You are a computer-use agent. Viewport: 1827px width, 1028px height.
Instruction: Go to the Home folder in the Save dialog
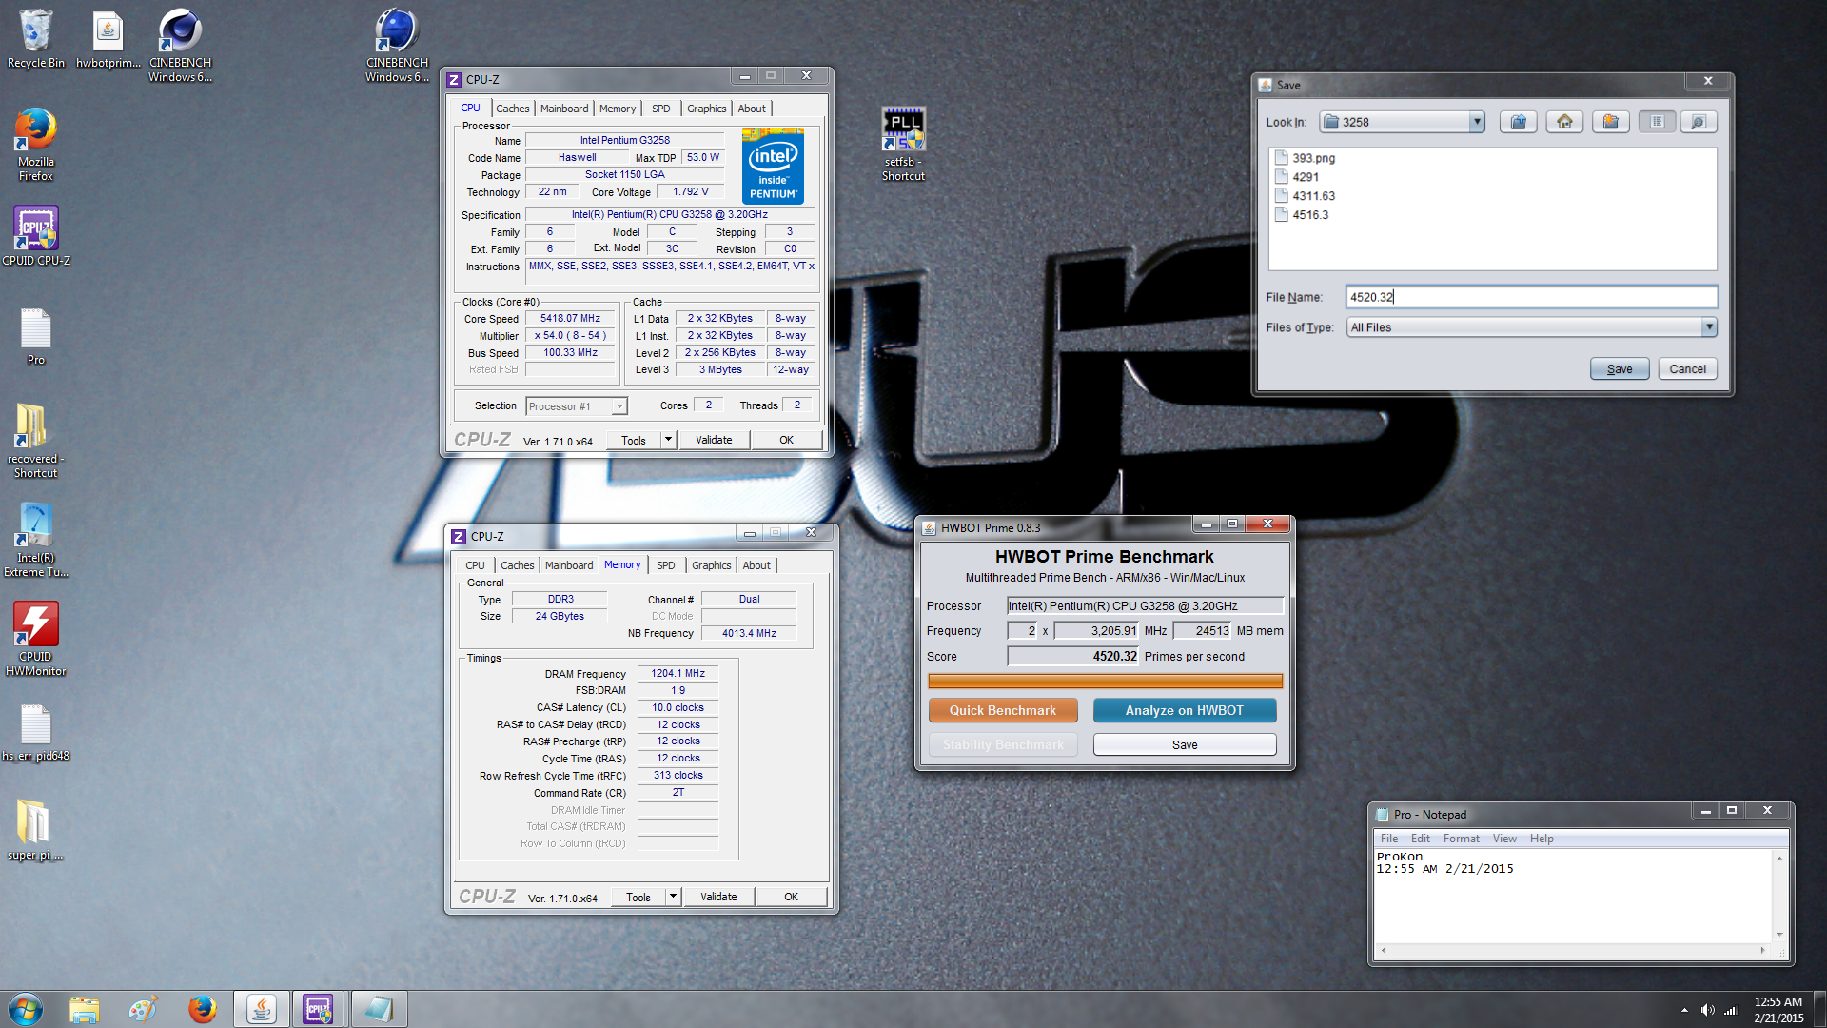point(1564,122)
